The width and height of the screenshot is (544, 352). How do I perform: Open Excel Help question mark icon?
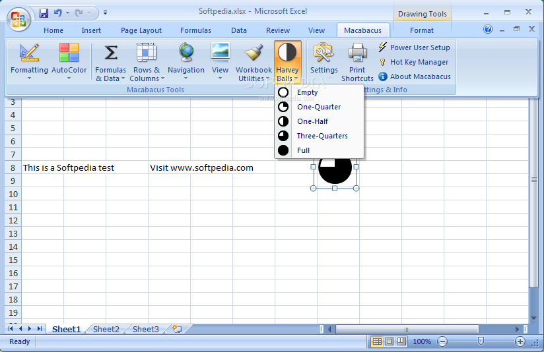487,29
